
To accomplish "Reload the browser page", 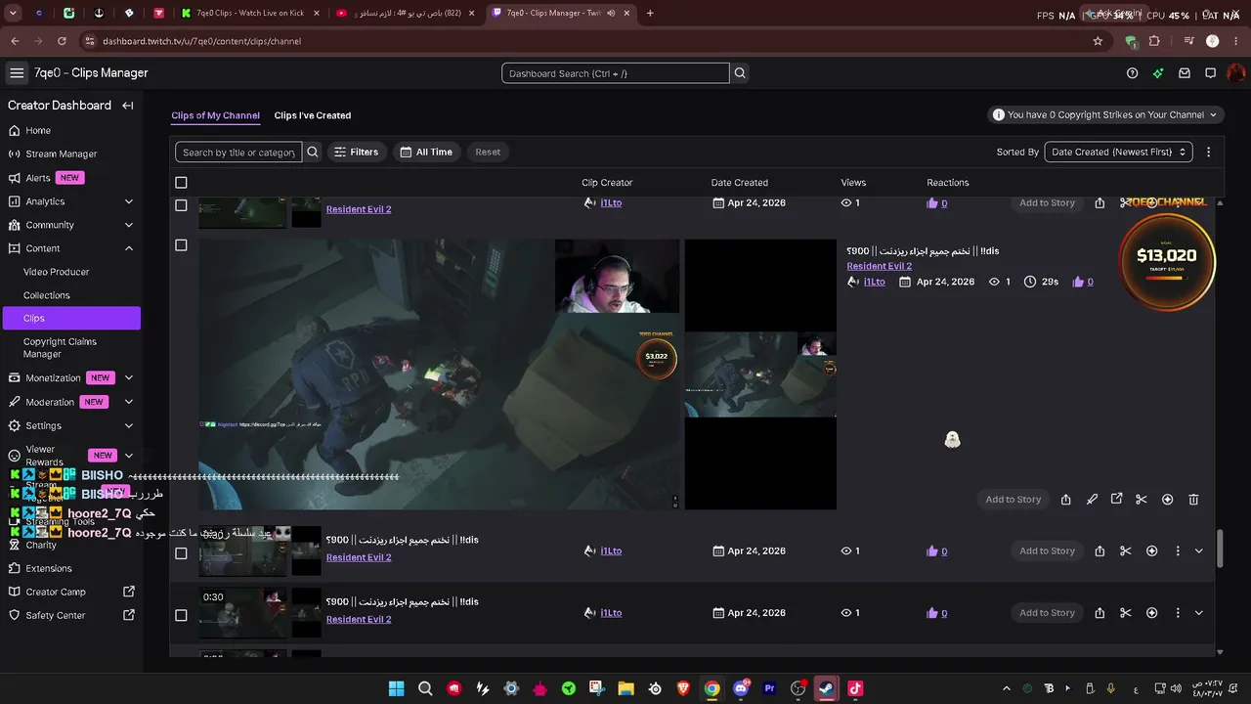I will [x=62, y=41].
